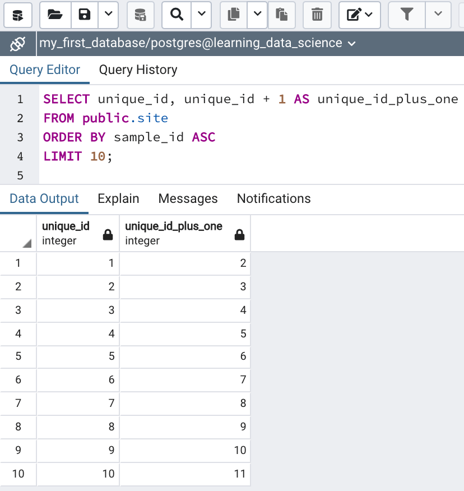Open the Messages tab
Image resolution: width=464 pixels, height=491 pixels.
(188, 199)
